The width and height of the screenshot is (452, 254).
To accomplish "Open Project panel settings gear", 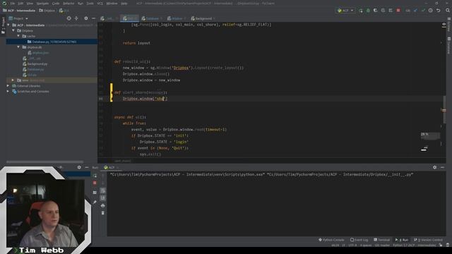I will pos(86,18).
